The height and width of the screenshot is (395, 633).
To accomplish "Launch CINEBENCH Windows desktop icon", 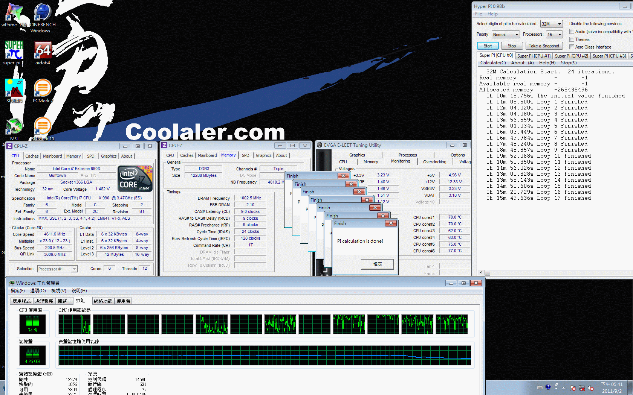I will point(43,18).
